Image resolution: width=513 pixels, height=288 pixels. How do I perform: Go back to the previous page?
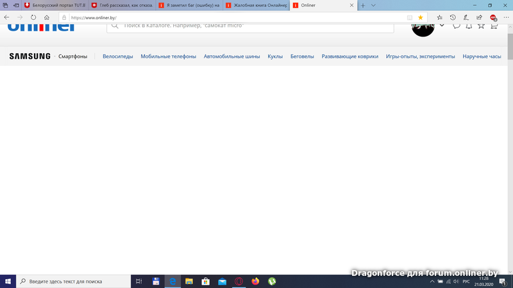click(x=6, y=17)
